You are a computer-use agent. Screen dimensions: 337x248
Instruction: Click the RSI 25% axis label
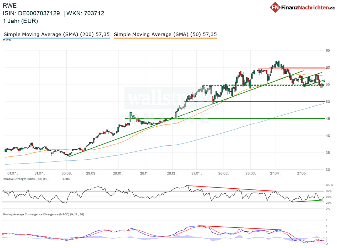pos(329,203)
